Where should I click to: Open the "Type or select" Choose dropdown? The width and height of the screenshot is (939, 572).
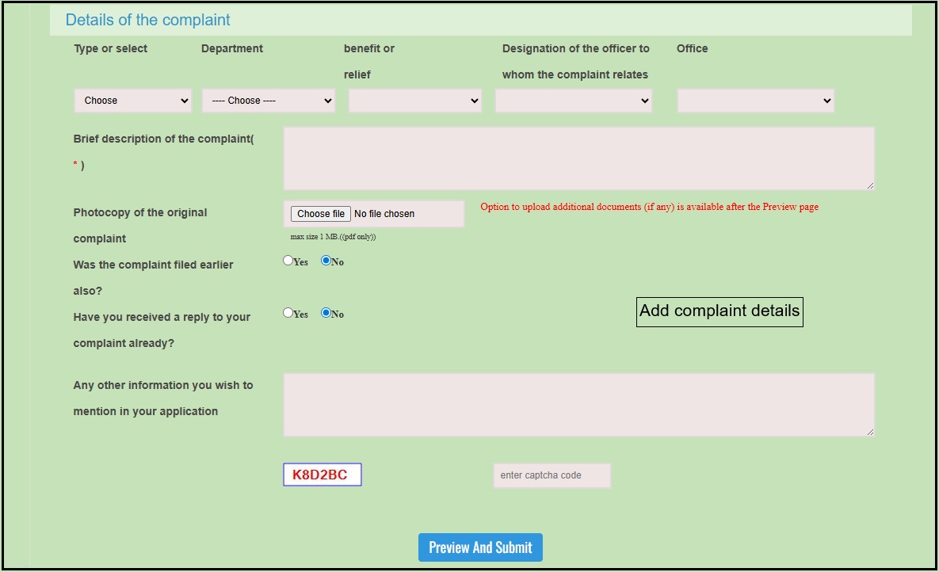click(x=132, y=101)
